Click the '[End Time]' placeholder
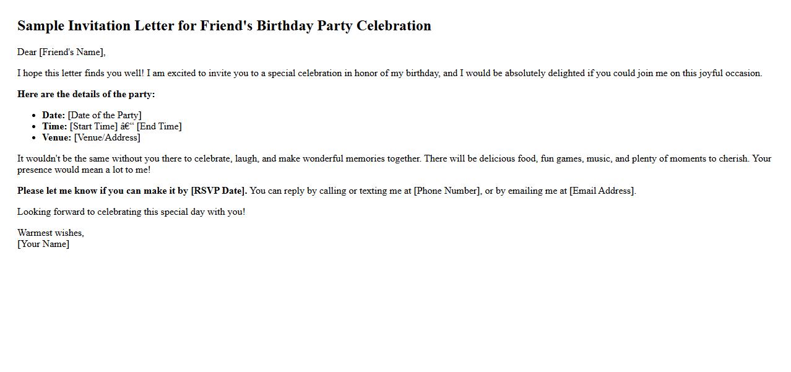 click(159, 126)
